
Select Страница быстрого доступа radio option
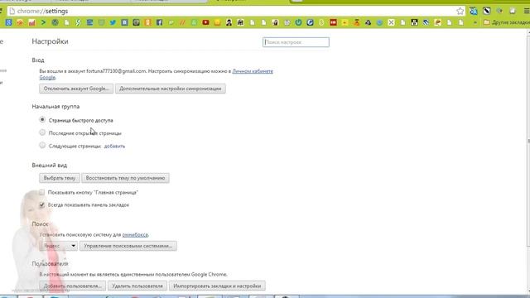42,119
